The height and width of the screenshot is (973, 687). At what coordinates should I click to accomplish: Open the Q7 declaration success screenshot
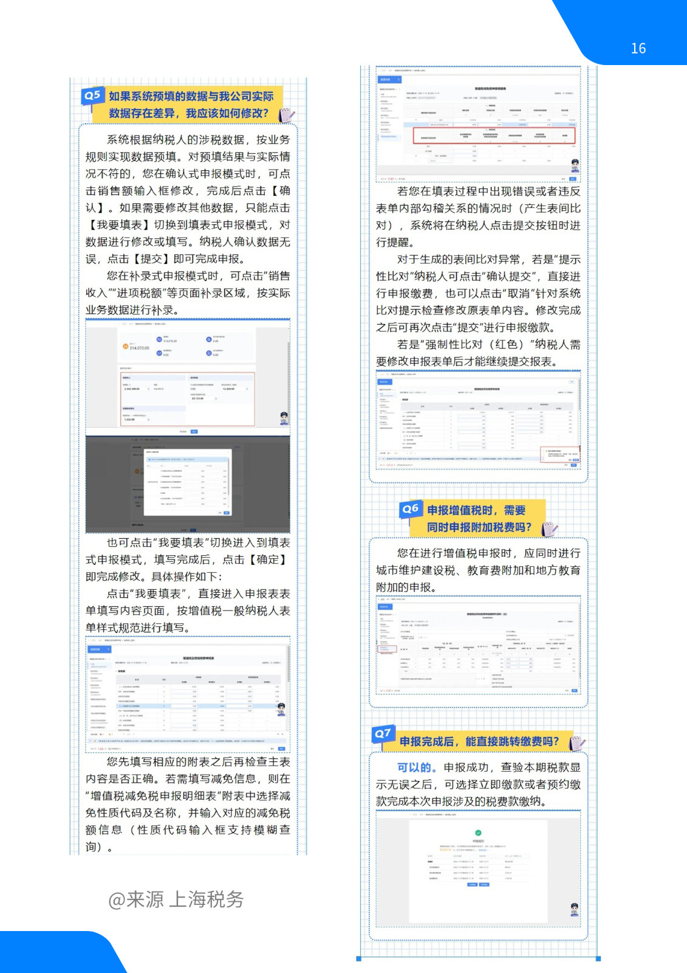point(478,870)
